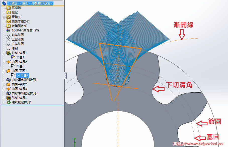Screen dimensions: 228x147
Task: Click the 前基準面 plane icon
Action: (9, 35)
